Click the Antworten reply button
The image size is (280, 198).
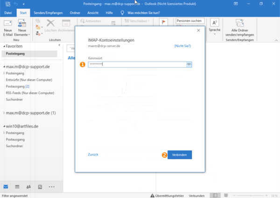pos(91,21)
